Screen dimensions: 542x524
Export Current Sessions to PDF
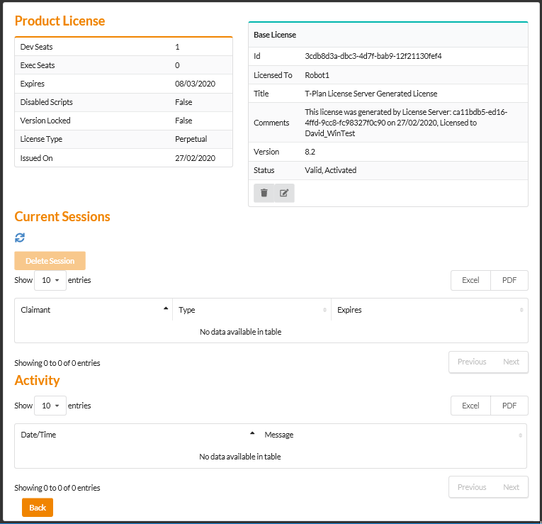point(509,280)
